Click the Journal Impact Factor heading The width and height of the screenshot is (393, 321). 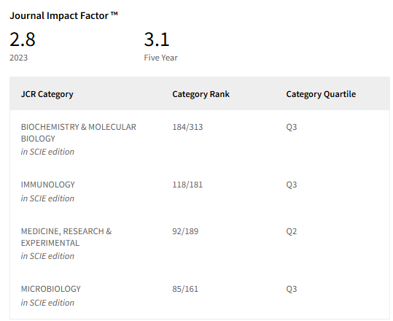63,15
